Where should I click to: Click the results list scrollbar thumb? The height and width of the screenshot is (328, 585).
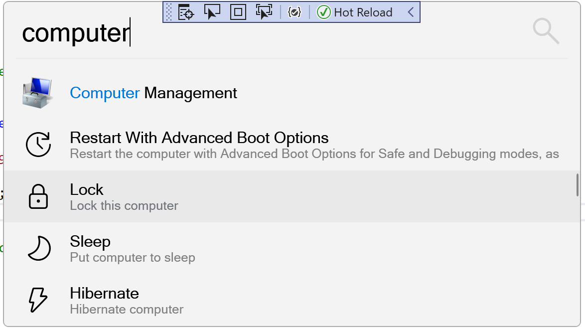coord(578,185)
